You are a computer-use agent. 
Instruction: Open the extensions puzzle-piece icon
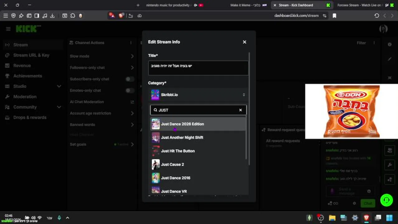tap(73, 16)
